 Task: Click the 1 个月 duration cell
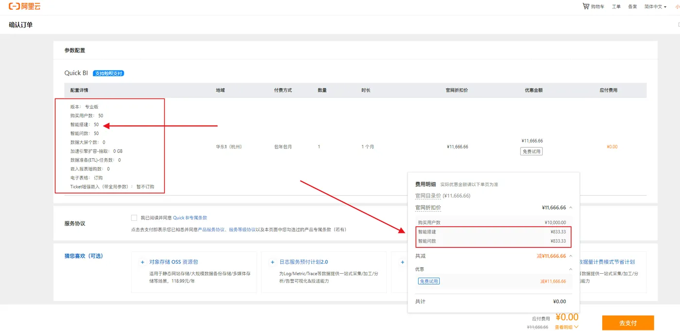368,147
